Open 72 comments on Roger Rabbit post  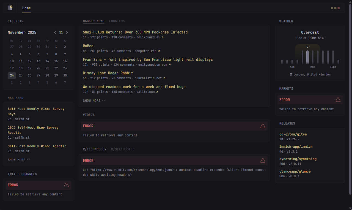(x=121, y=78)
